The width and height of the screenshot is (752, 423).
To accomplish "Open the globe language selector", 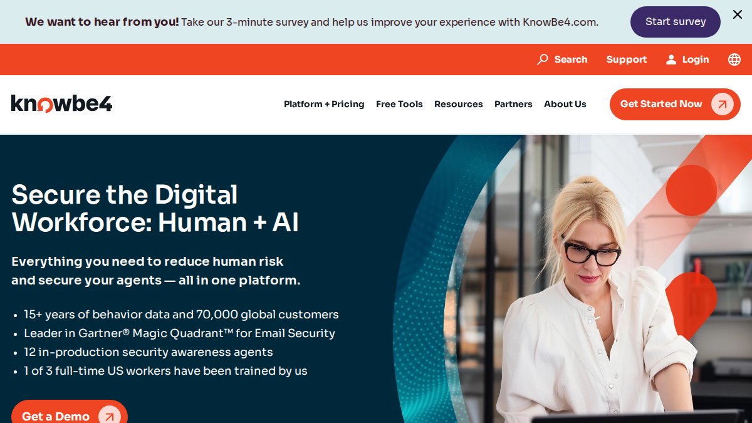I will pyautogui.click(x=734, y=60).
